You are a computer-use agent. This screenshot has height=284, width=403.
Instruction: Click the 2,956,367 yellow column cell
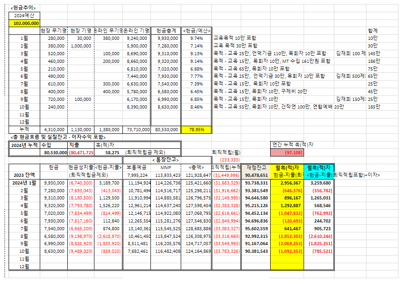pyautogui.click(x=287, y=183)
